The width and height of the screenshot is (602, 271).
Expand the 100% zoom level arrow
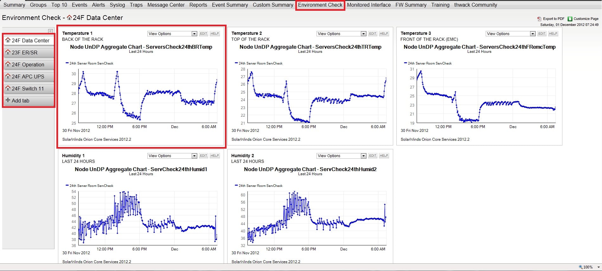pos(599,267)
